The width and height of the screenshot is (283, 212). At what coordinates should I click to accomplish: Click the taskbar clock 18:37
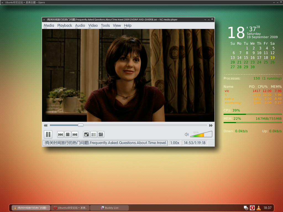pos(268,208)
